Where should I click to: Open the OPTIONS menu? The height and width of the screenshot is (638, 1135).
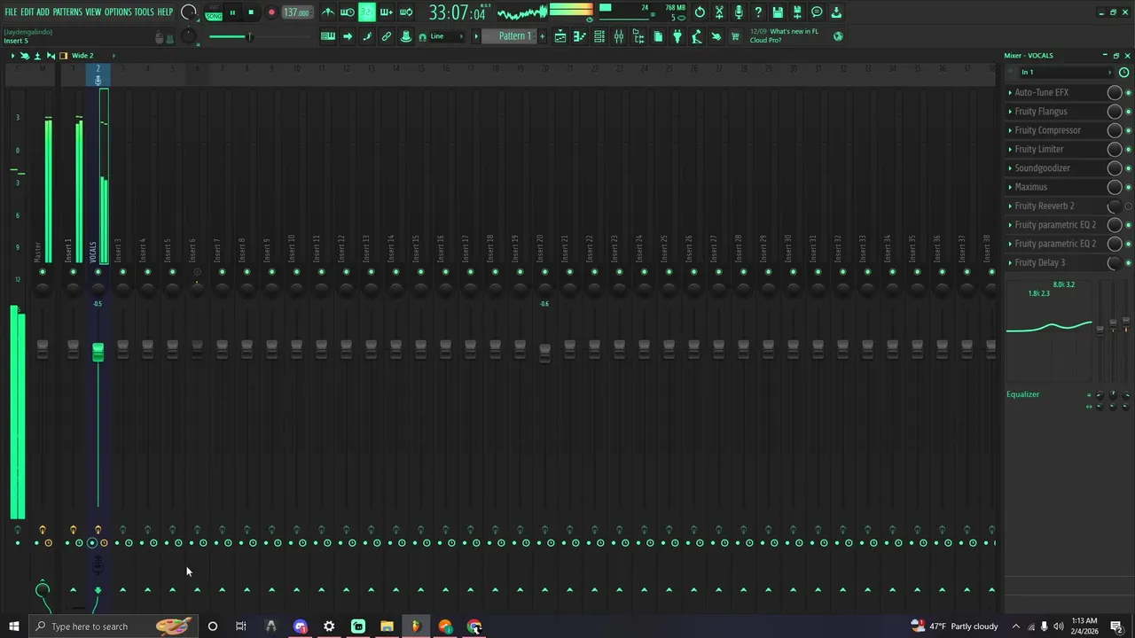click(x=118, y=12)
